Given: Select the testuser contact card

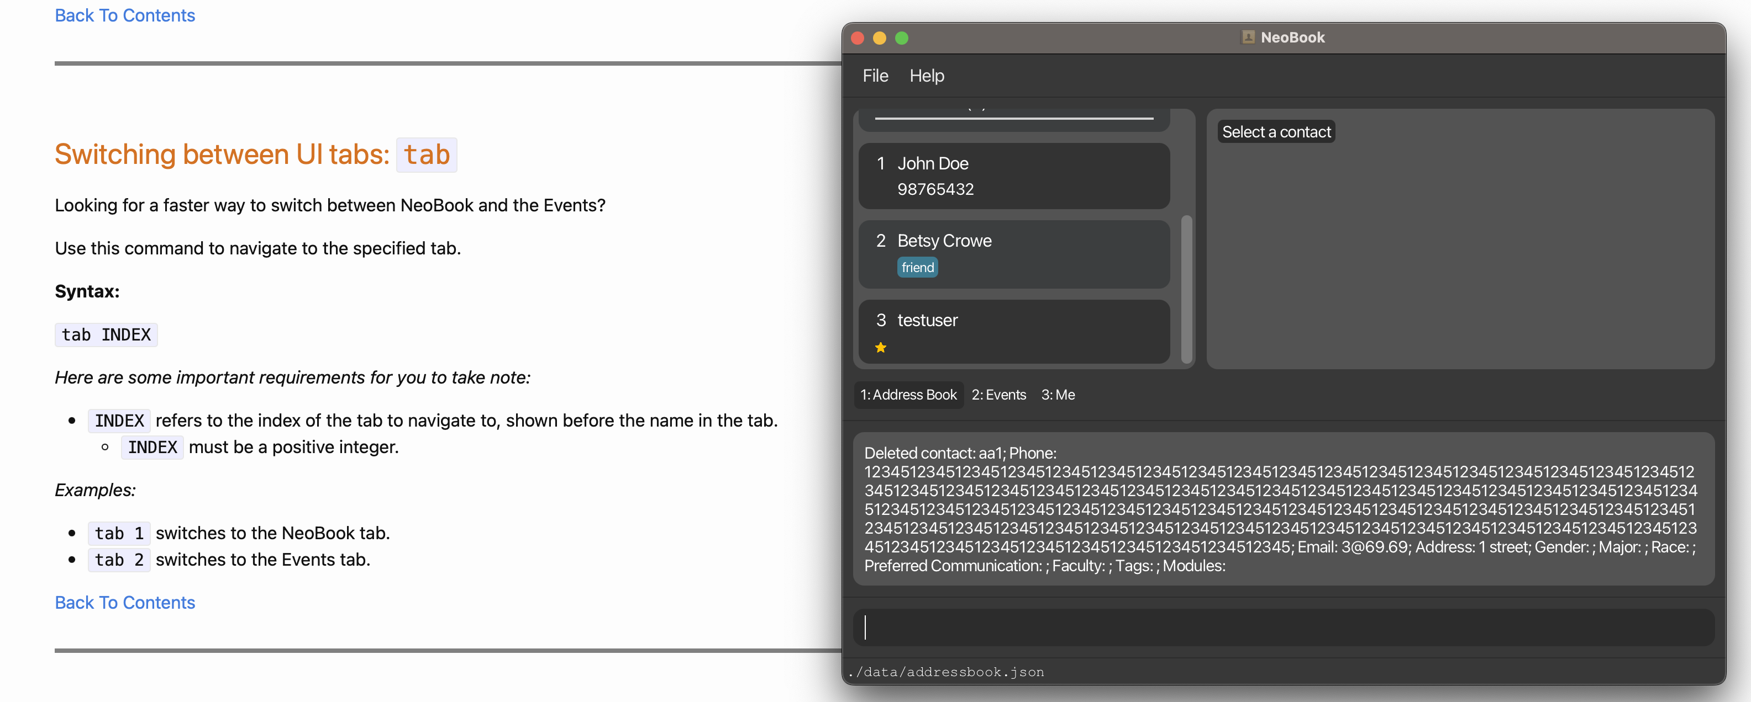Looking at the screenshot, I should point(1013,331).
